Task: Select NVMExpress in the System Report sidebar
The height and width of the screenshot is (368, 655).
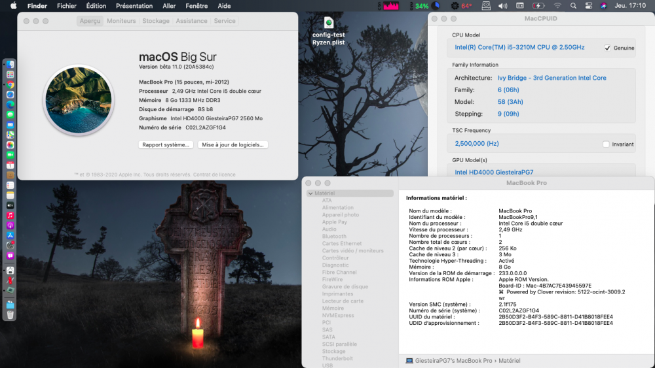Action: tap(338, 316)
